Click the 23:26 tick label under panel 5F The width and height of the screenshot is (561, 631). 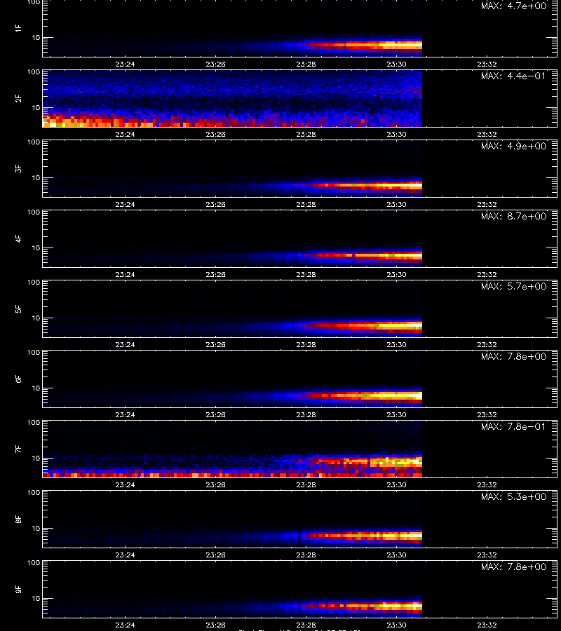coord(216,344)
